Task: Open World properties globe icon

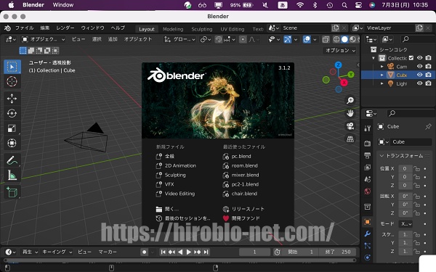Action: (367, 191)
